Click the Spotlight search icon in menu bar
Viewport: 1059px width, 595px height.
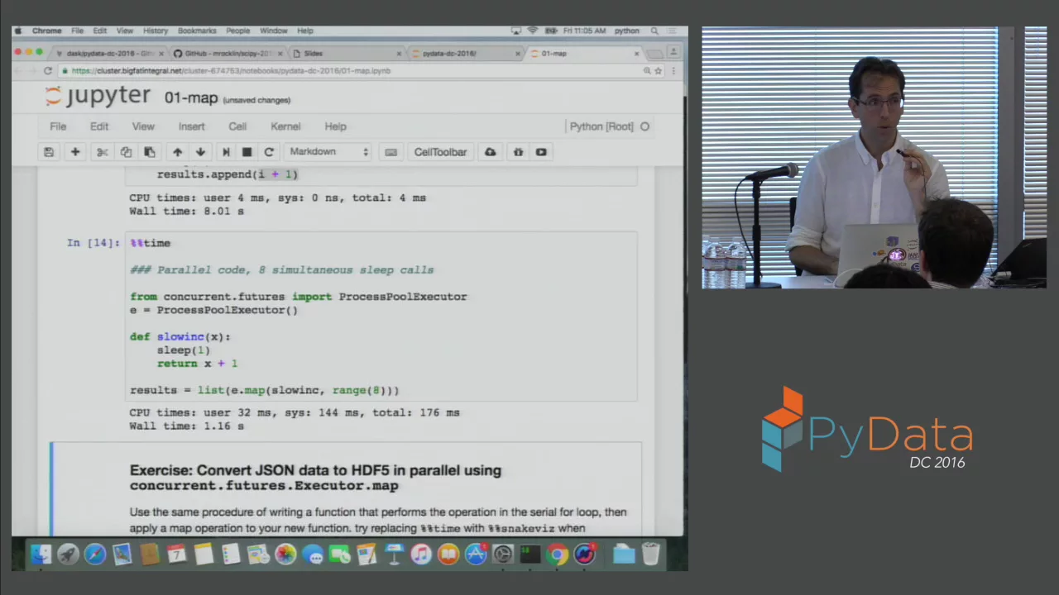(654, 31)
